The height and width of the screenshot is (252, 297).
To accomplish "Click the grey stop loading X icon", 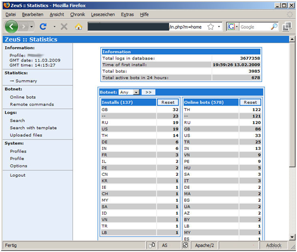I will 64,26.
